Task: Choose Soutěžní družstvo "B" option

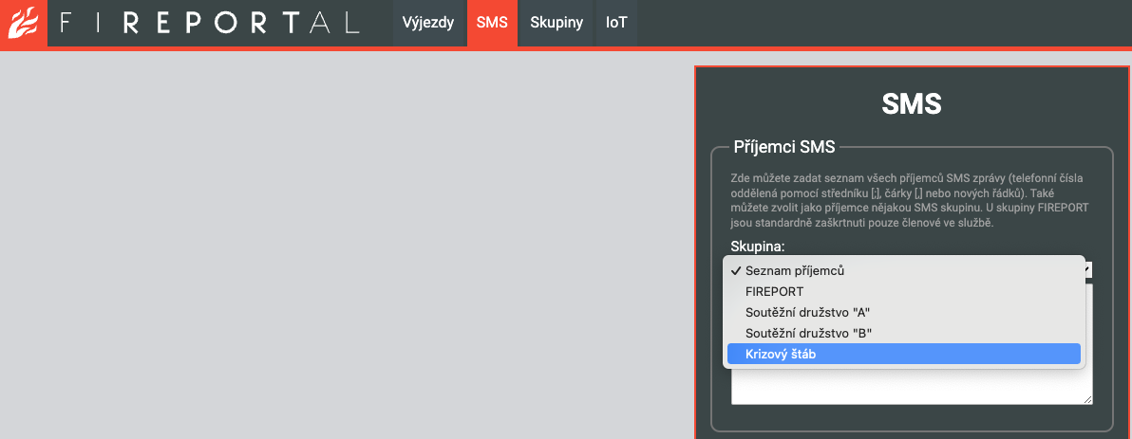Action: click(808, 333)
